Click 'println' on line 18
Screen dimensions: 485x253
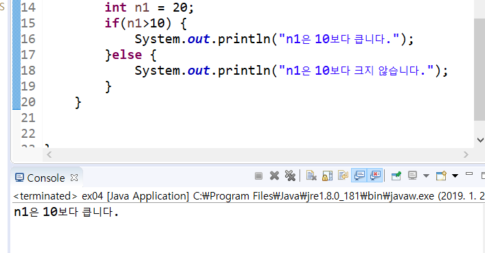[x=244, y=71]
